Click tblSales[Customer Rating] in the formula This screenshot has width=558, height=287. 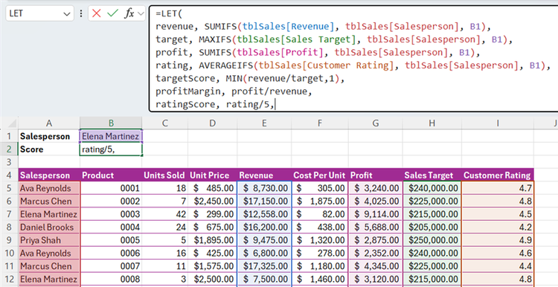point(327,65)
